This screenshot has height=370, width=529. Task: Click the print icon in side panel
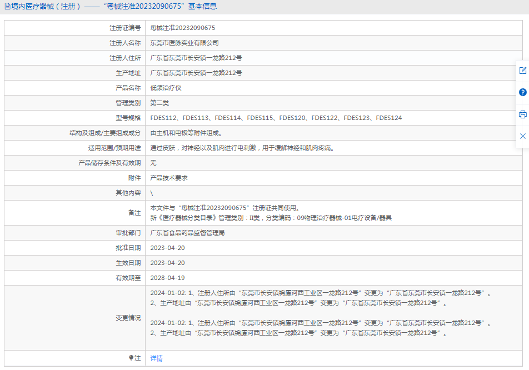click(x=522, y=114)
